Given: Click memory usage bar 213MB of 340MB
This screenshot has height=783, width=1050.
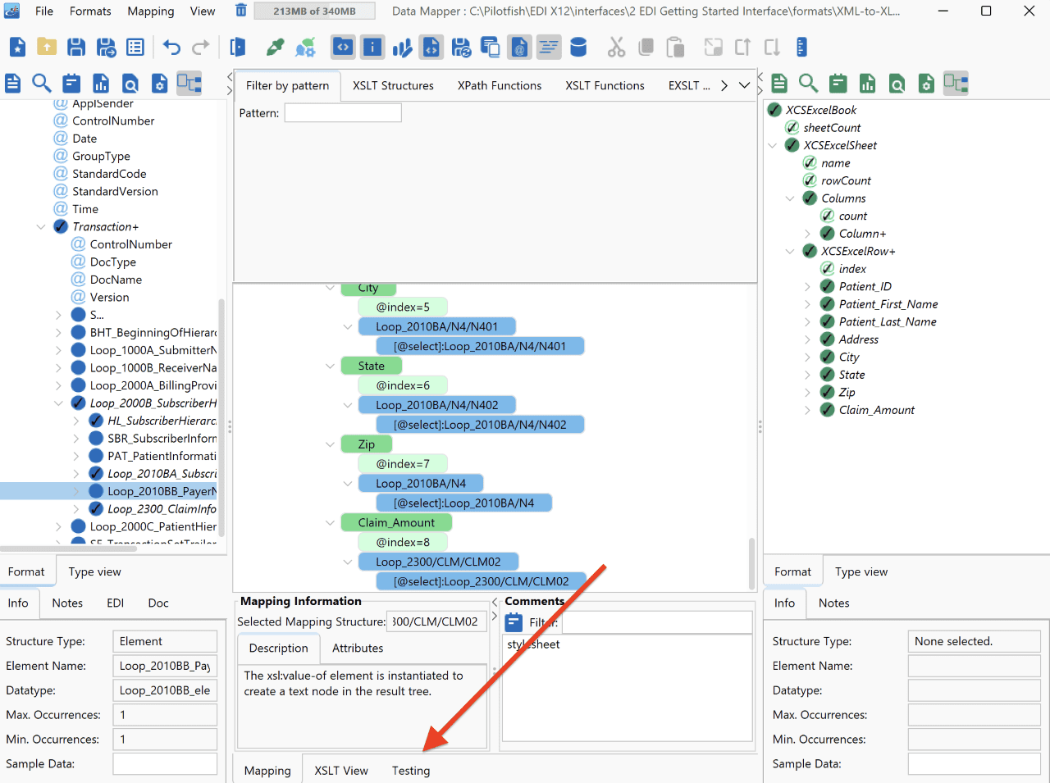Looking at the screenshot, I should [x=314, y=11].
